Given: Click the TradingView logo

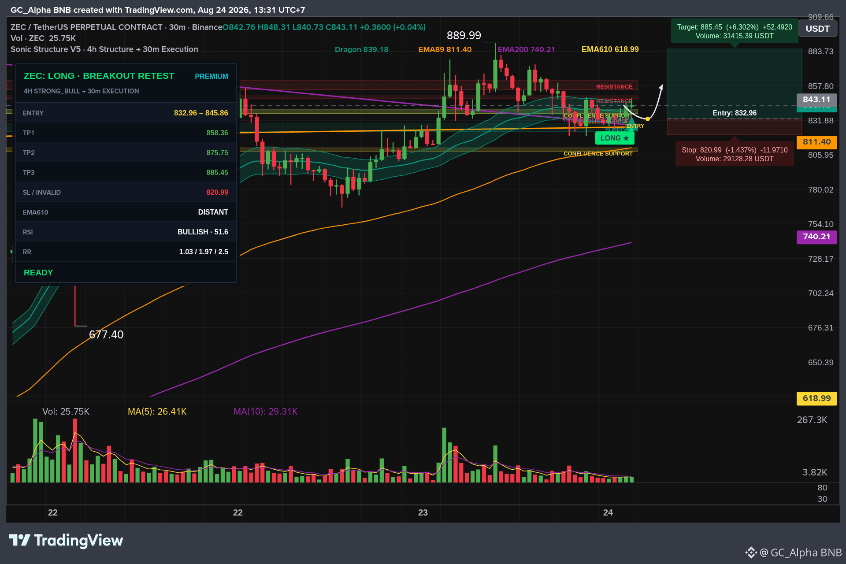Looking at the screenshot, I should click(66, 540).
